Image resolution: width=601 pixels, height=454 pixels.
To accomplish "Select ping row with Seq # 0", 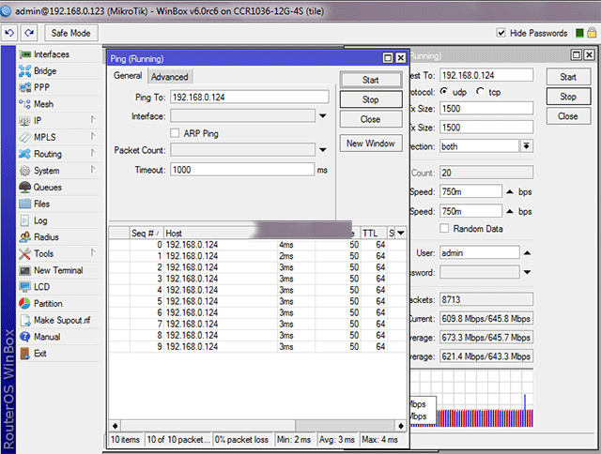I will click(257, 245).
